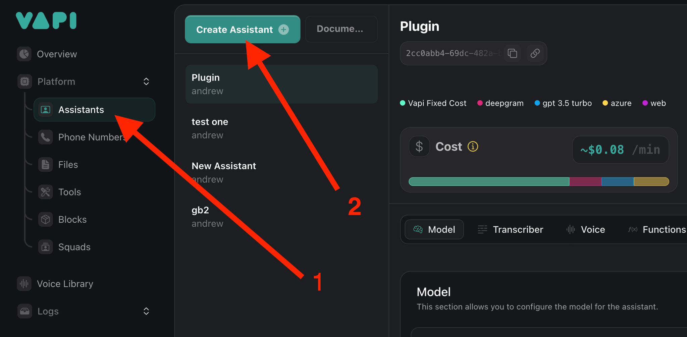This screenshot has height=337, width=687.
Task: Click the dollar sign Cost icon
Action: (419, 147)
